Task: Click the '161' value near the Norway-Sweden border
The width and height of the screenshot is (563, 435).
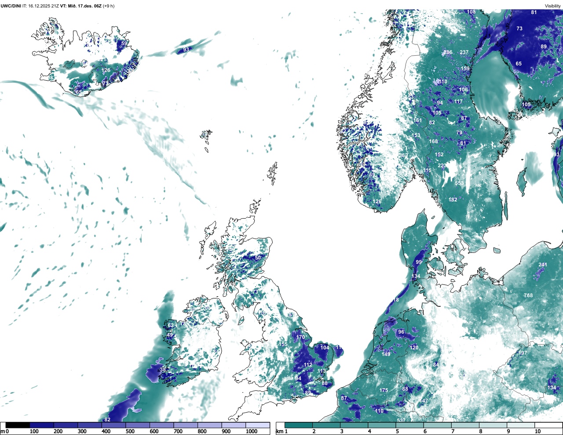Action: tap(417, 120)
